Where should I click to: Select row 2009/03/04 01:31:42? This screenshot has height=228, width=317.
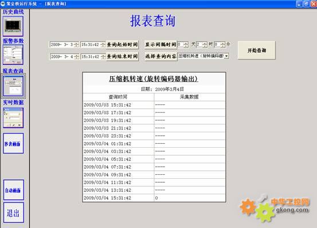point(154,144)
